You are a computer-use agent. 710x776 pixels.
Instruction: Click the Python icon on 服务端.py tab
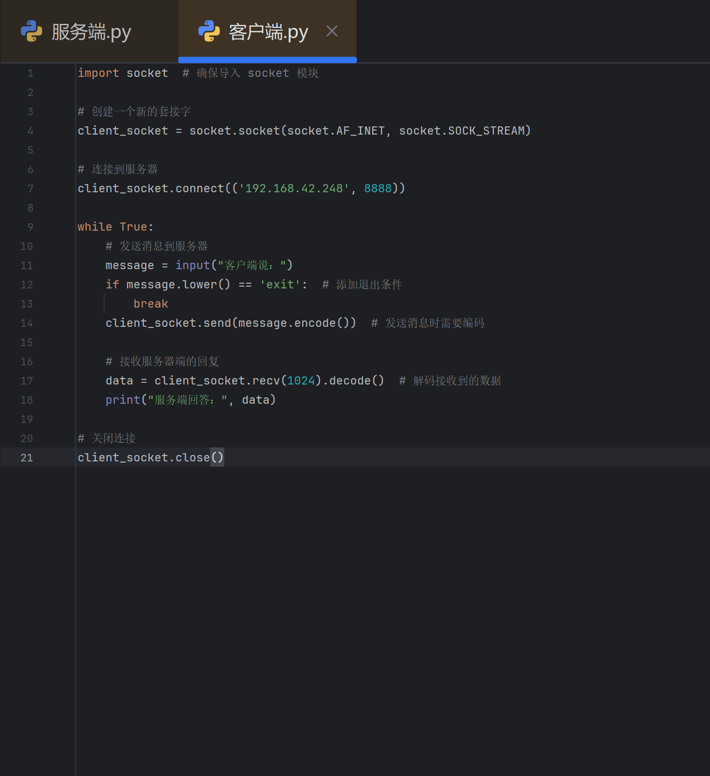pyautogui.click(x=31, y=31)
